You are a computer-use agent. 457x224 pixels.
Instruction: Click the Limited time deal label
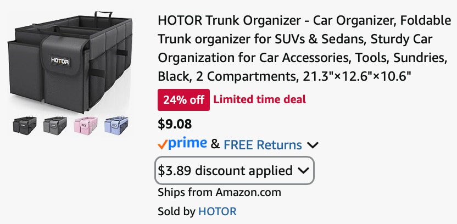point(259,99)
